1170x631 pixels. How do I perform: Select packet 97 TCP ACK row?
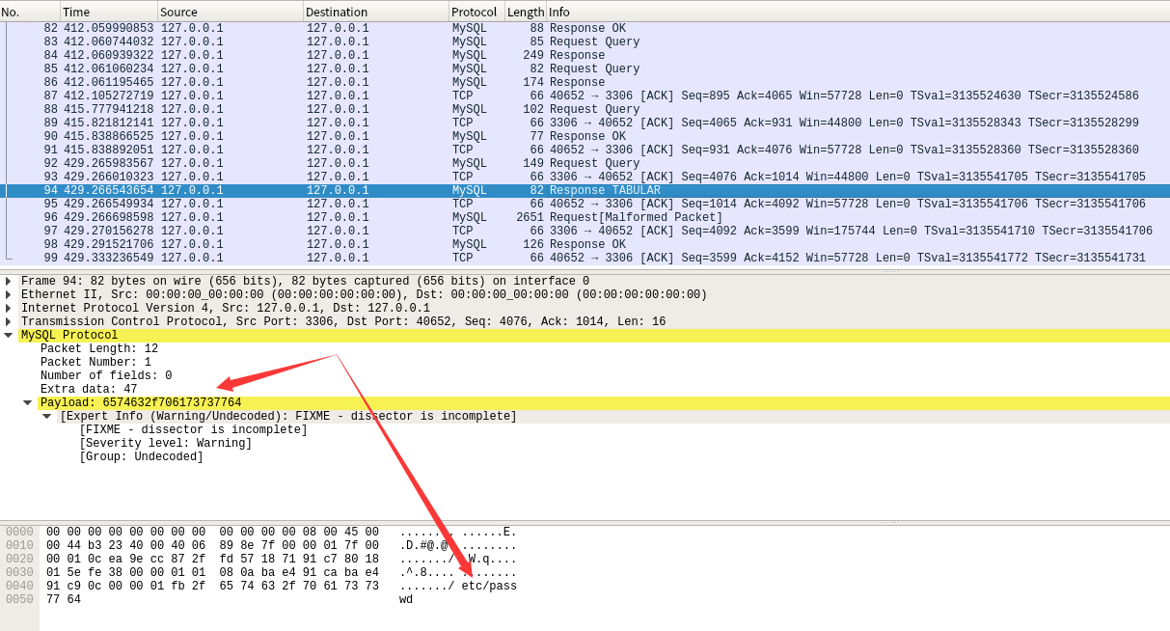[x=585, y=232]
